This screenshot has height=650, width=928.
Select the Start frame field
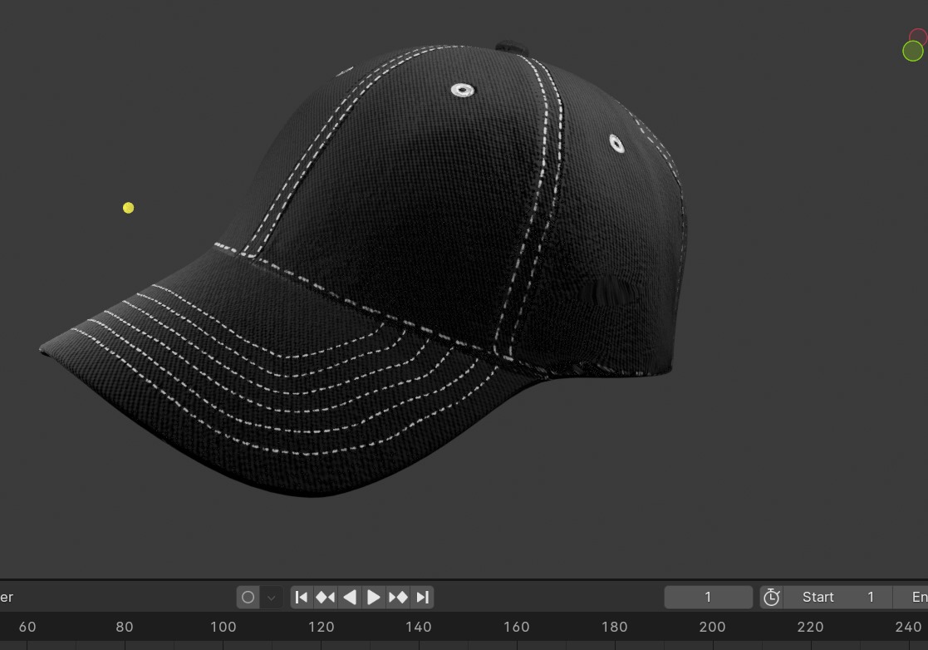837,597
